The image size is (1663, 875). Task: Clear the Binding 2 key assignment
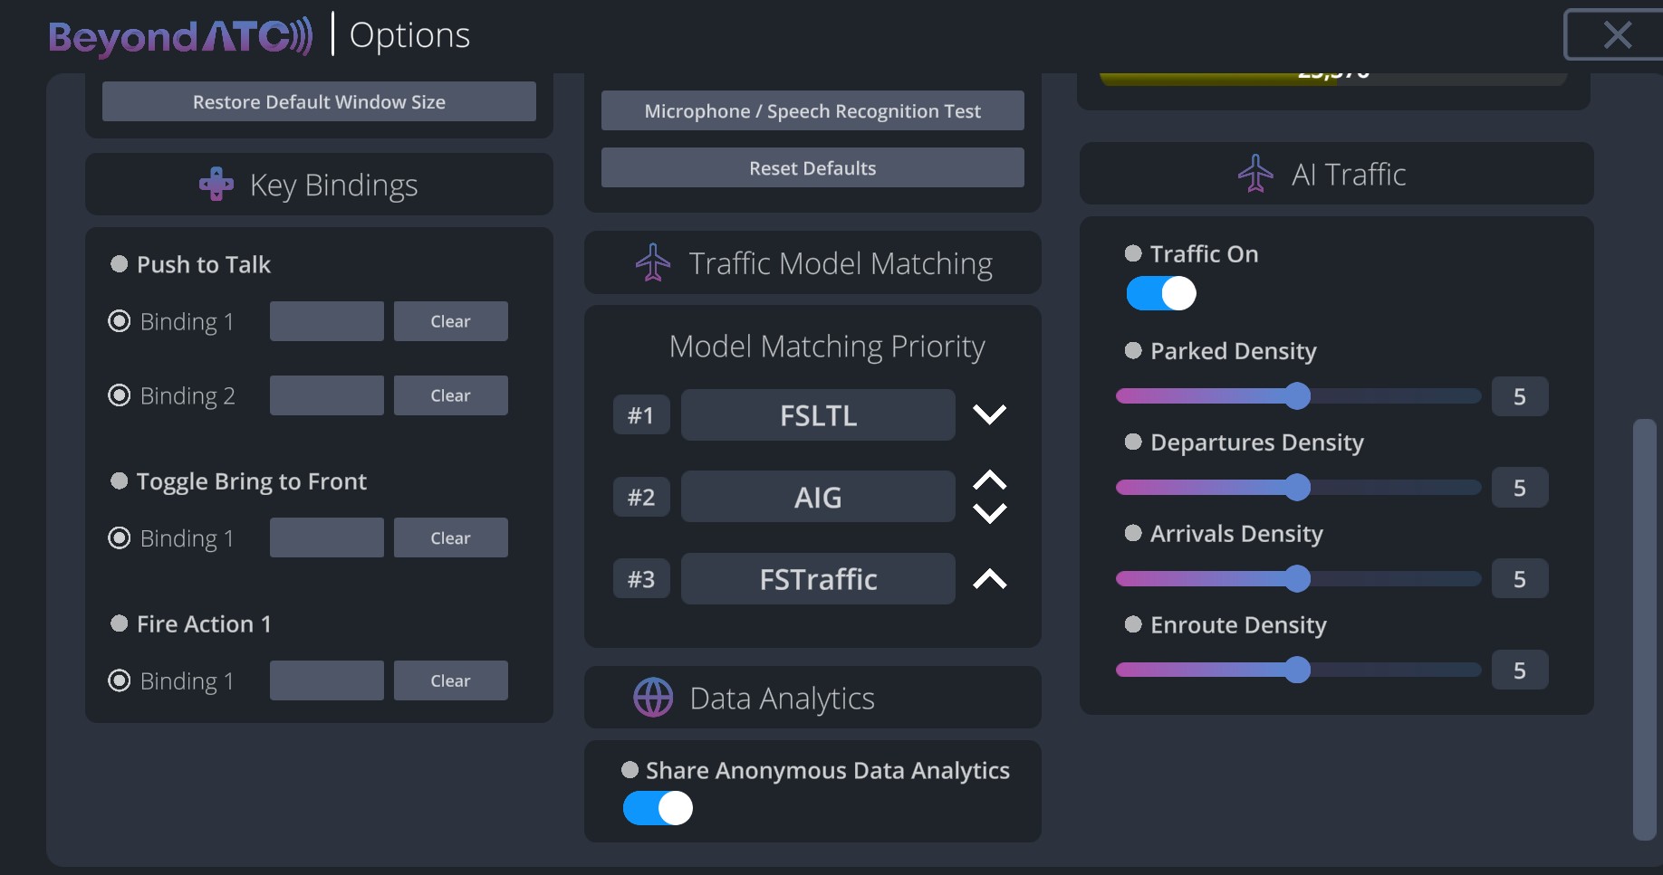tap(450, 395)
